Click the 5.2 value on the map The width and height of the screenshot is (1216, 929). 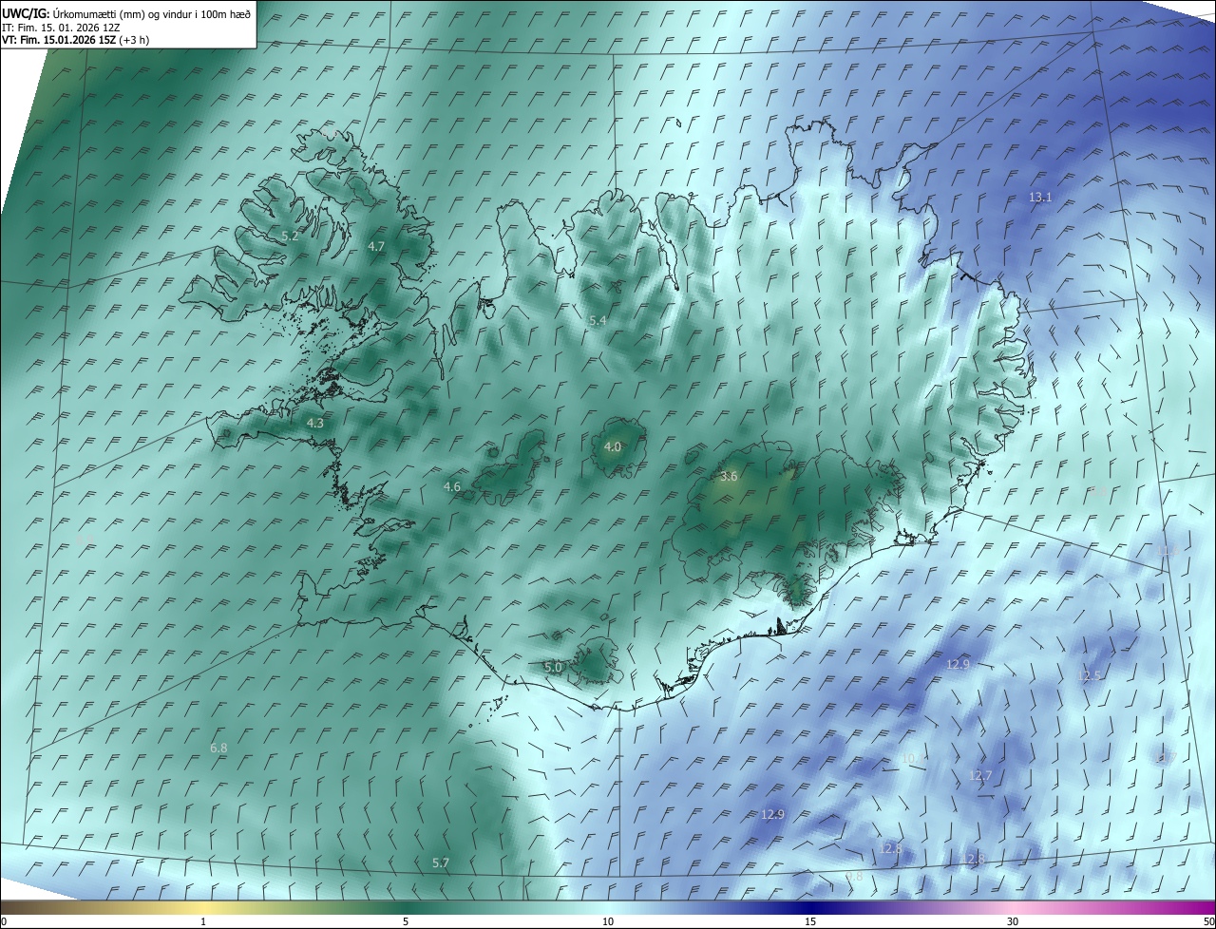(291, 236)
